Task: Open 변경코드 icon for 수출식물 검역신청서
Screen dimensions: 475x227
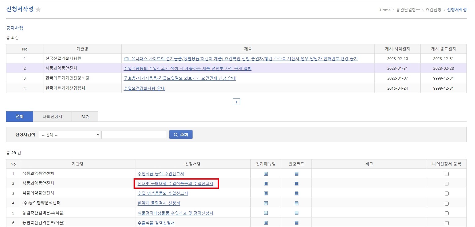Action: (296, 223)
